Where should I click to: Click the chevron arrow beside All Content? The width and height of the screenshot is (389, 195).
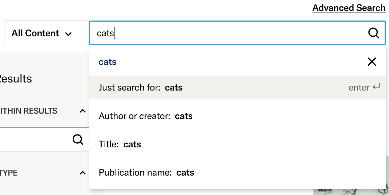point(68,34)
